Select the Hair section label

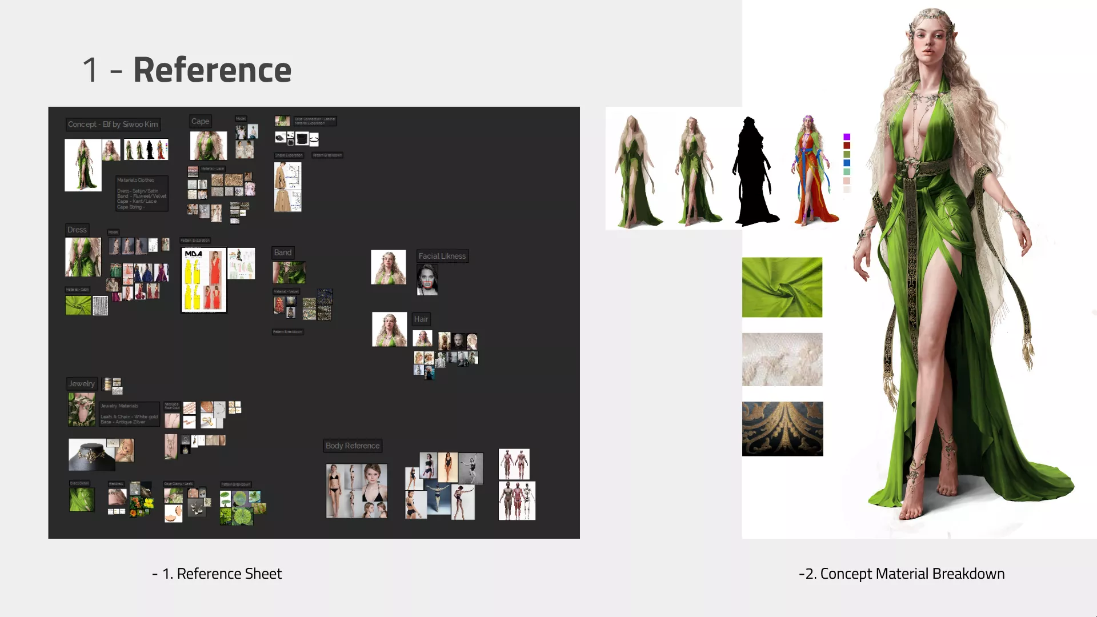point(421,319)
